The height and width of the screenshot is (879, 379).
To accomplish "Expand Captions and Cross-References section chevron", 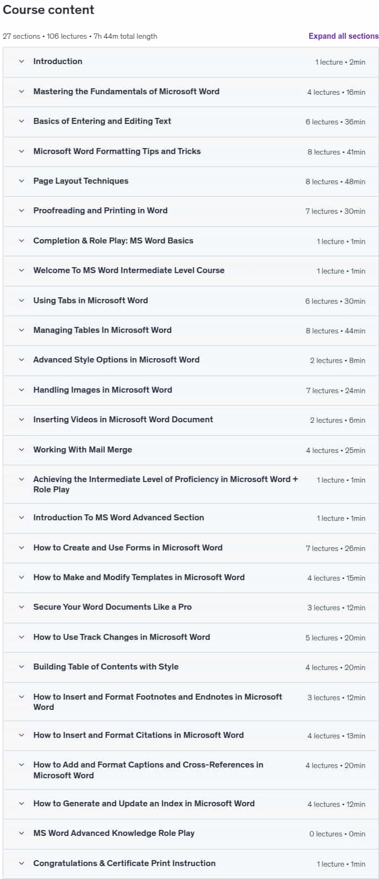I will click(x=22, y=765).
